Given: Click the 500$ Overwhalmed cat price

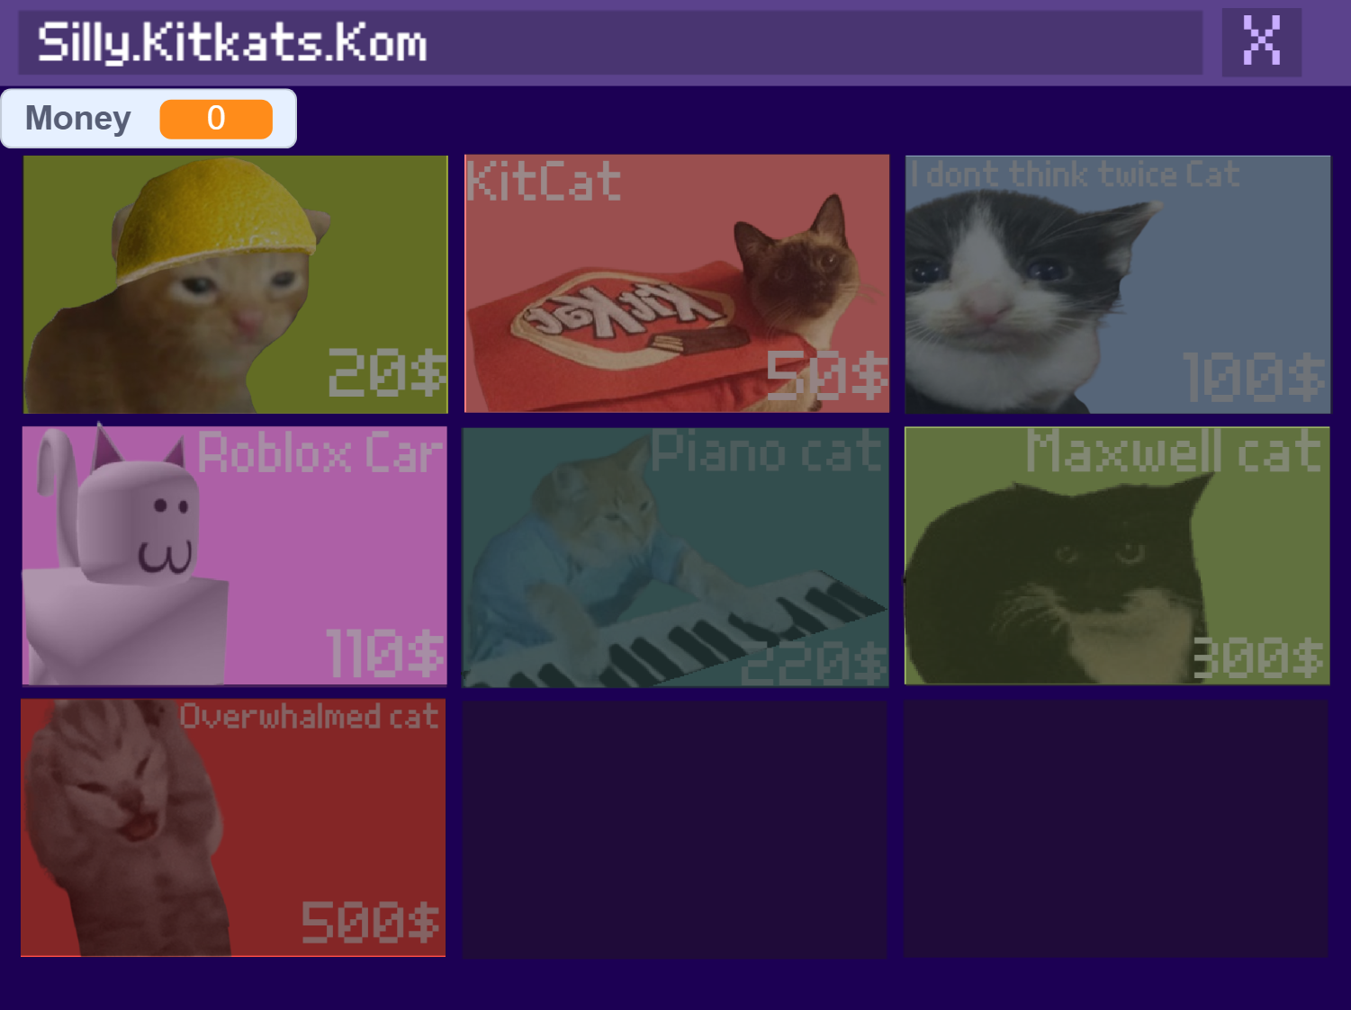Looking at the screenshot, I should tap(371, 922).
